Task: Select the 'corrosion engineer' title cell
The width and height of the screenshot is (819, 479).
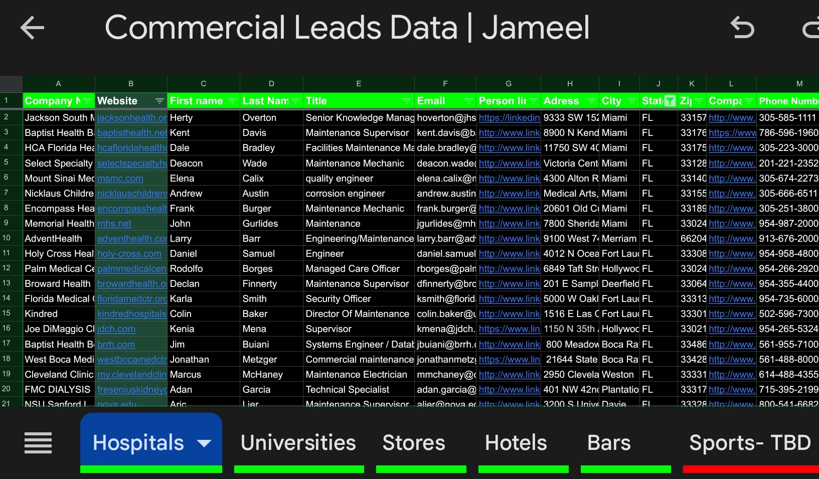Action: [x=359, y=193]
